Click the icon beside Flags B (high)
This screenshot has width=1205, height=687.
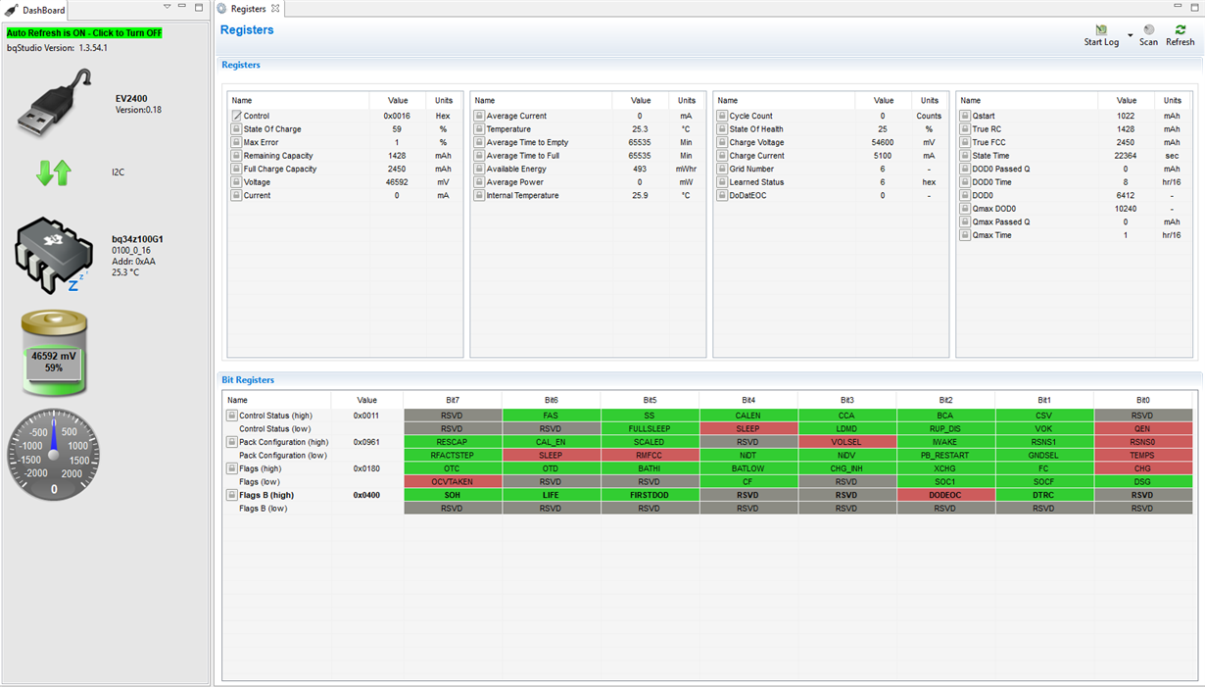[x=232, y=495]
